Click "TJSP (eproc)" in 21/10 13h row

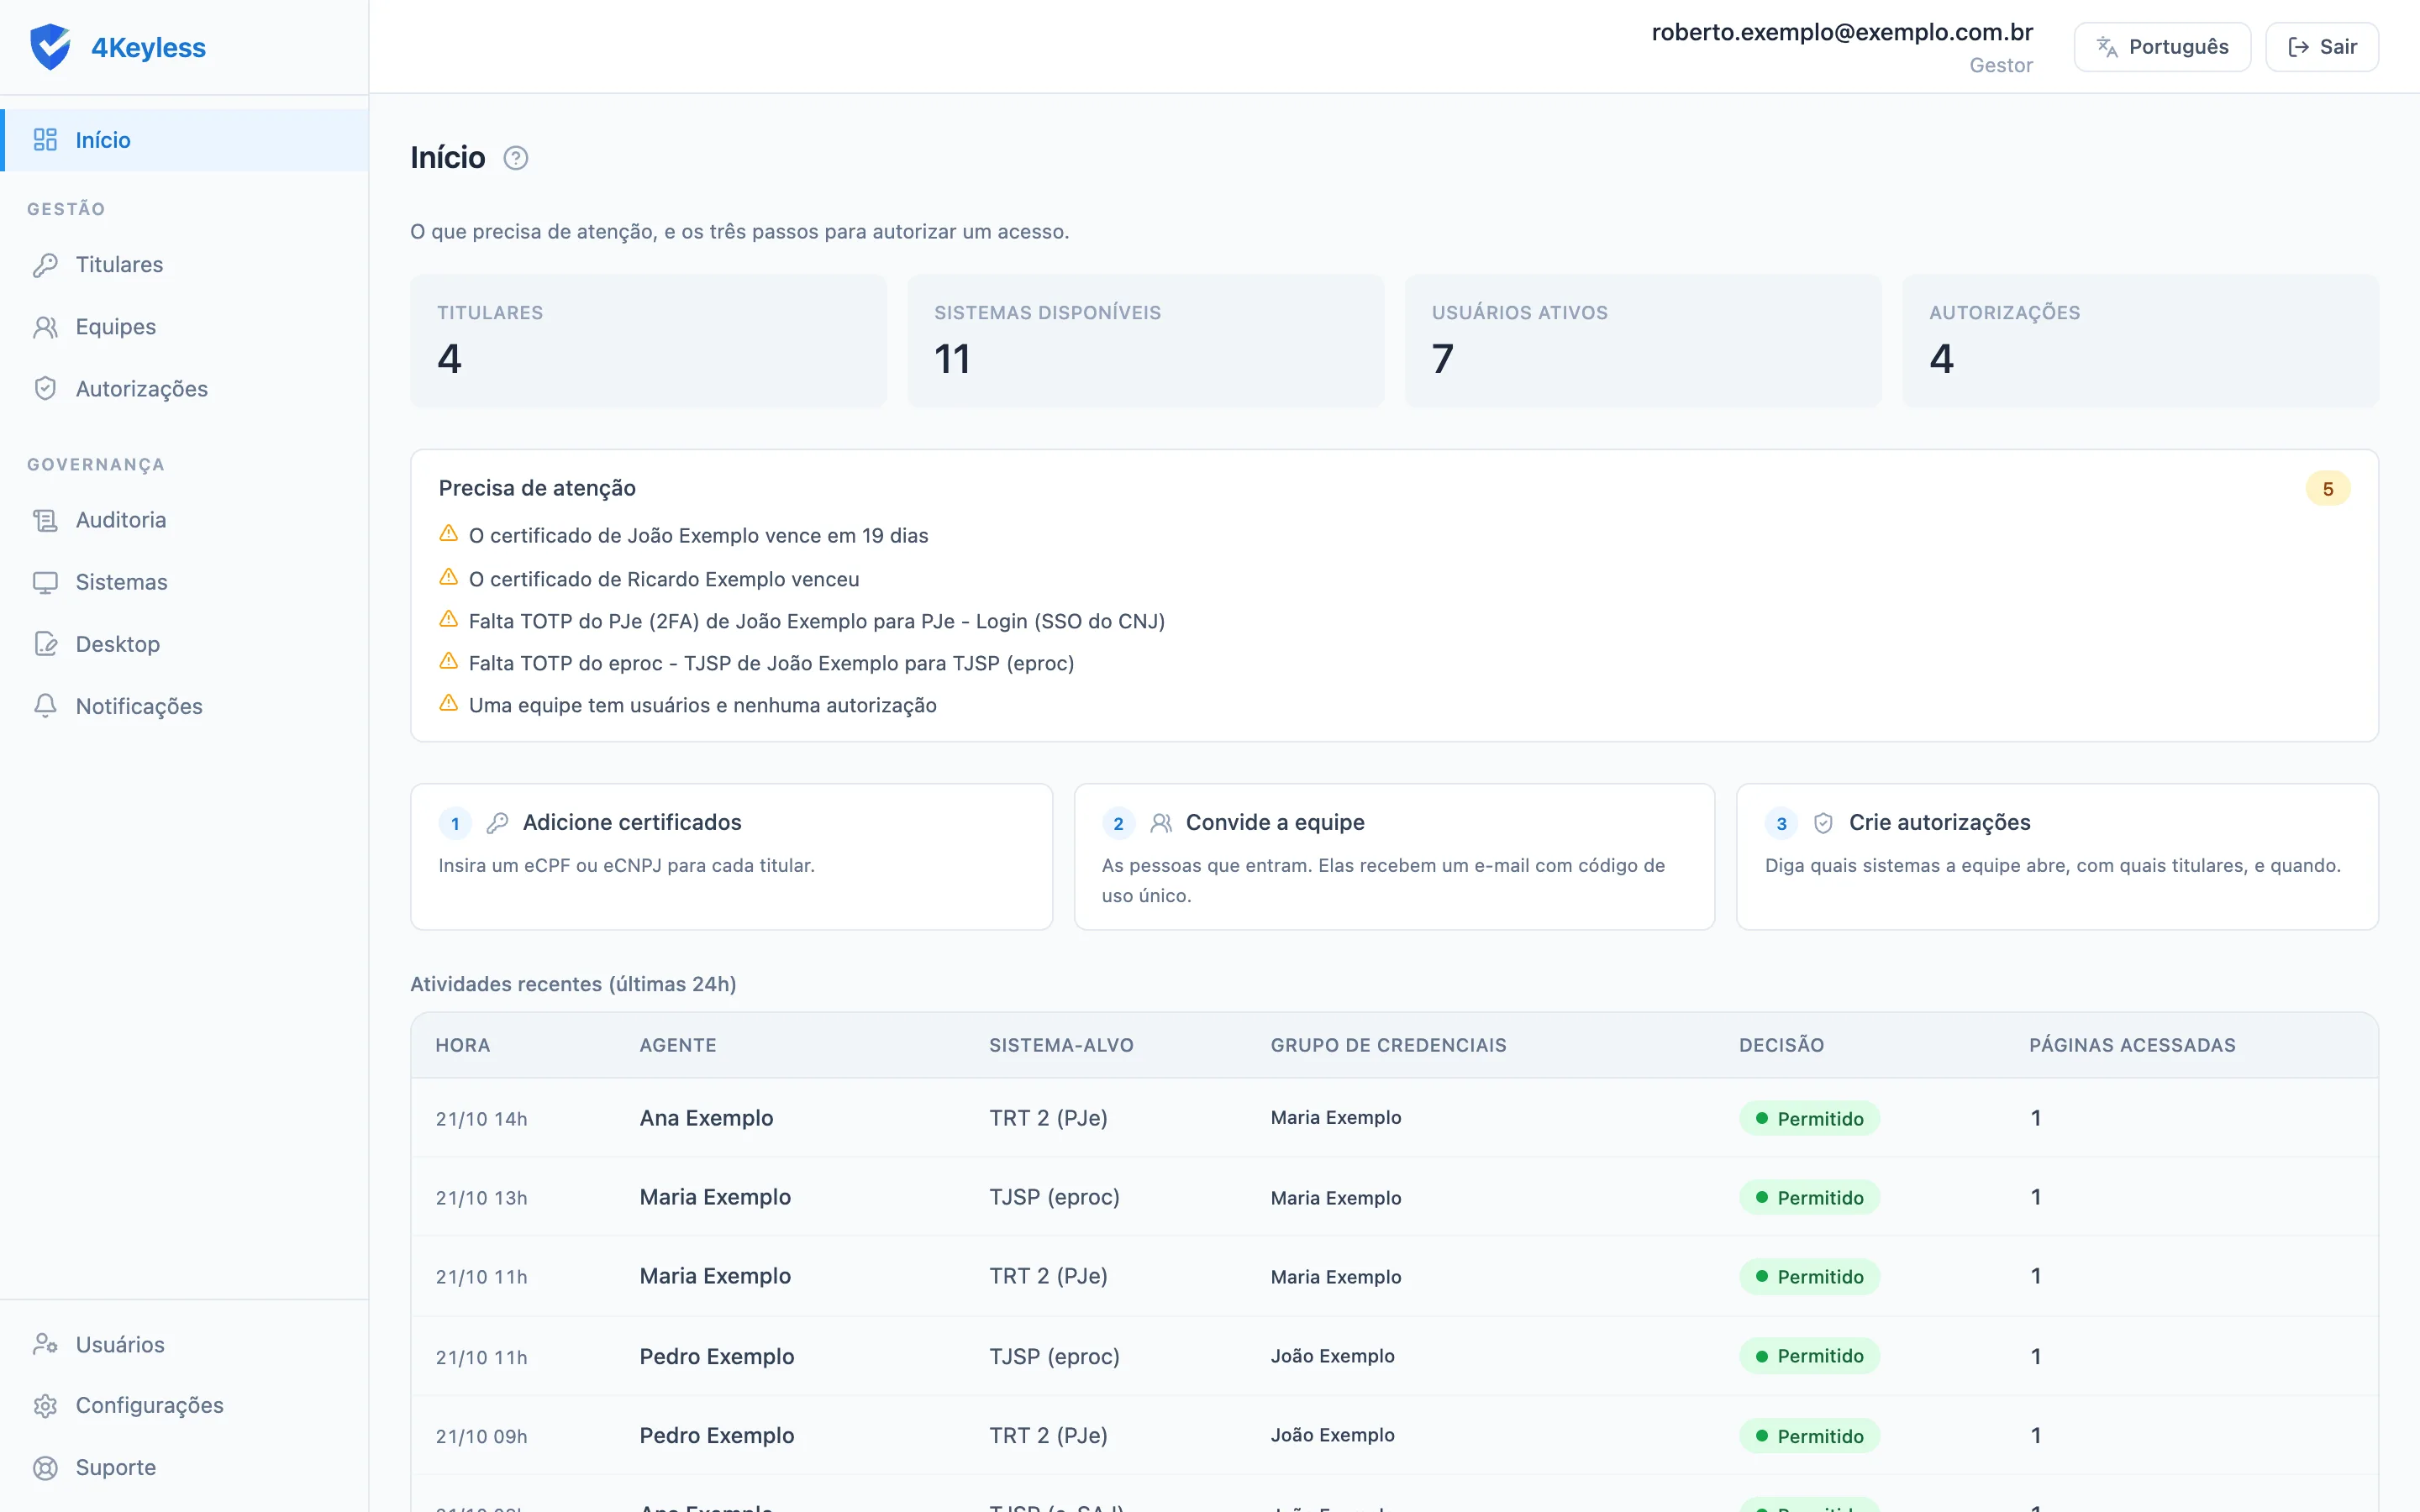pos(1054,1197)
